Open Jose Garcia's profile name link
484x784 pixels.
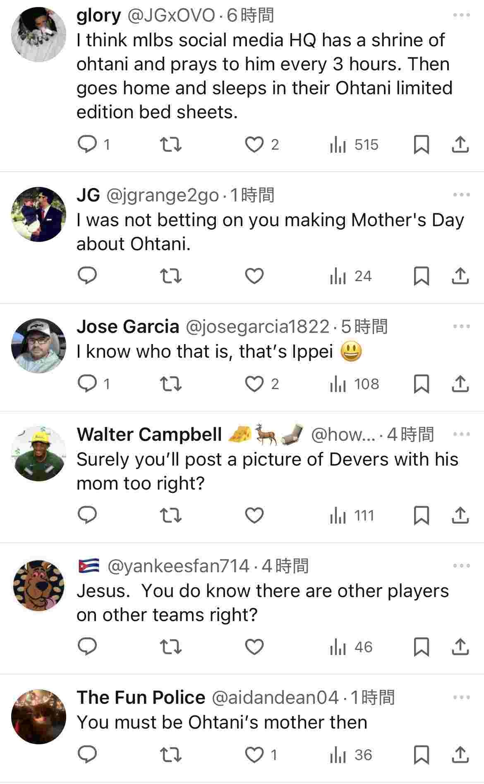(128, 327)
